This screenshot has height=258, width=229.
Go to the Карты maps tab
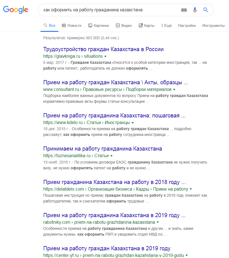(x=146, y=25)
